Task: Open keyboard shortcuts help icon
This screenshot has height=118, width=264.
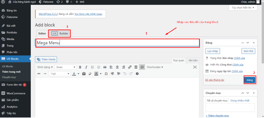Action: tap(137, 74)
